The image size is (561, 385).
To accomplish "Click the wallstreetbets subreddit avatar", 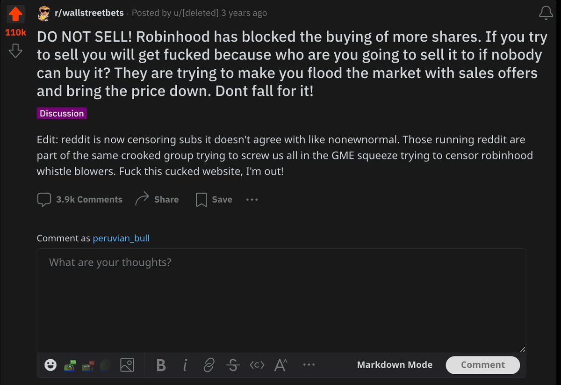I will (44, 13).
